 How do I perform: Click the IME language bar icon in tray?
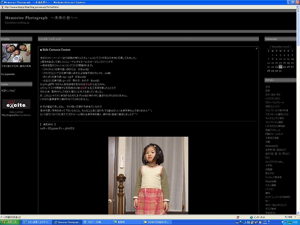tap(245, 222)
